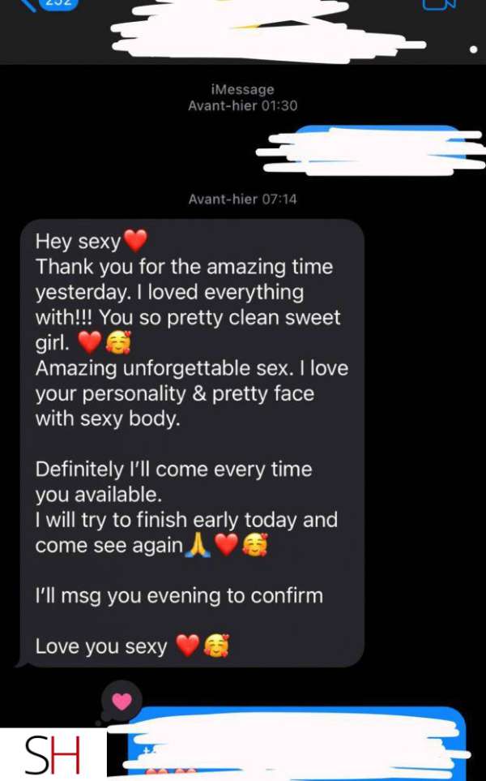Tap the smiling hearts emoji after "see again"

254,545
